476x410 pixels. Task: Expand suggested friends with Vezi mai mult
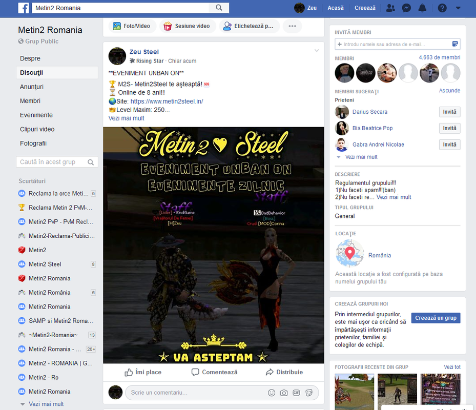(x=361, y=157)
